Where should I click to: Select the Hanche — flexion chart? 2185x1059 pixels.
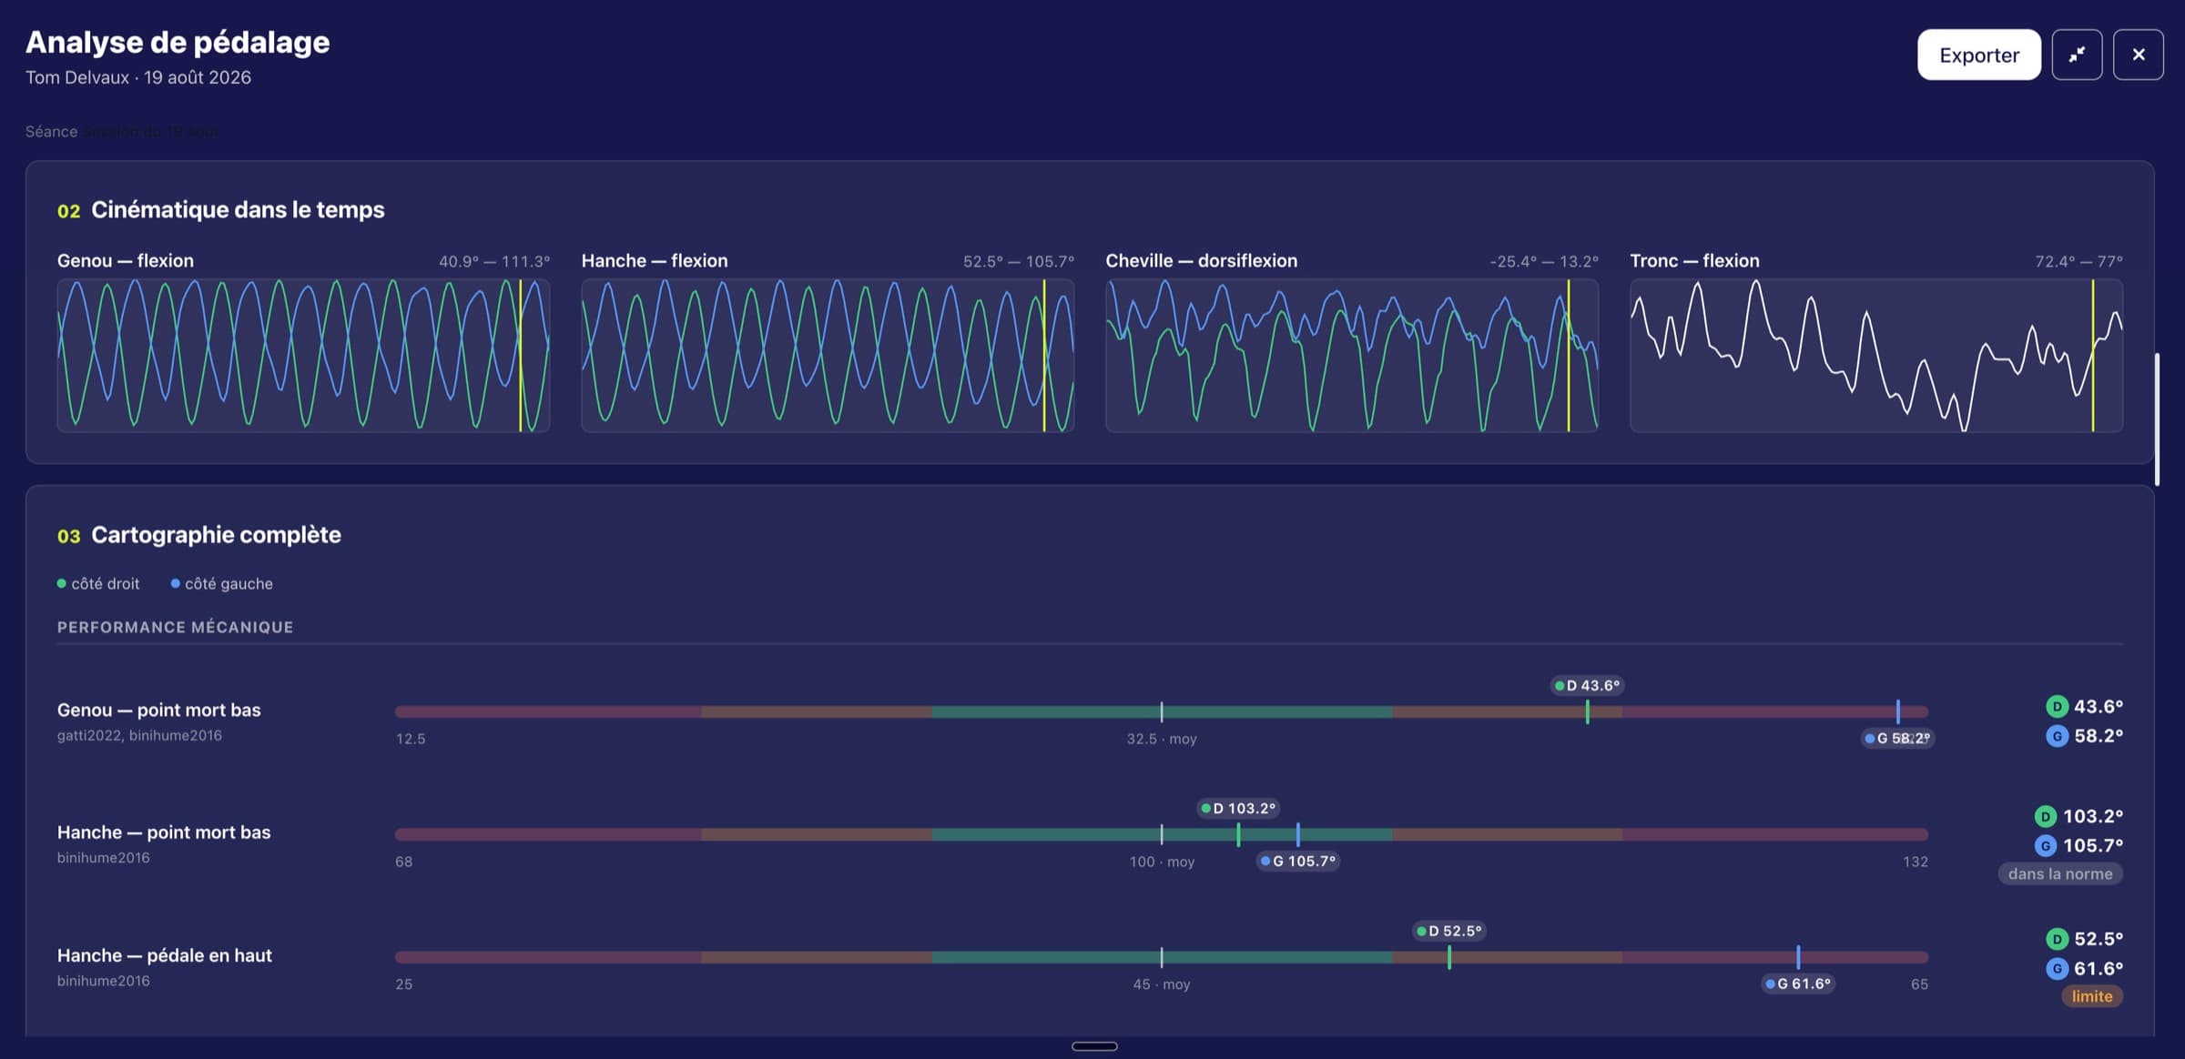tap(828, 355)
